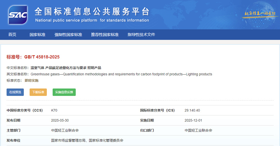280x146 pixels.
Task: Click the calligraphy slogan image in header
Action: point(259,14)
